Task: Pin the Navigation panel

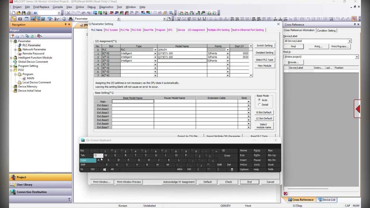Action: tap(66, 25)
